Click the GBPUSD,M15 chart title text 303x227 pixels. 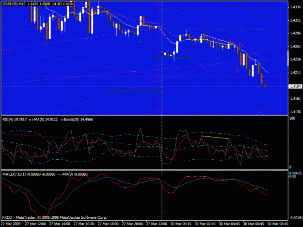(14, 4)
